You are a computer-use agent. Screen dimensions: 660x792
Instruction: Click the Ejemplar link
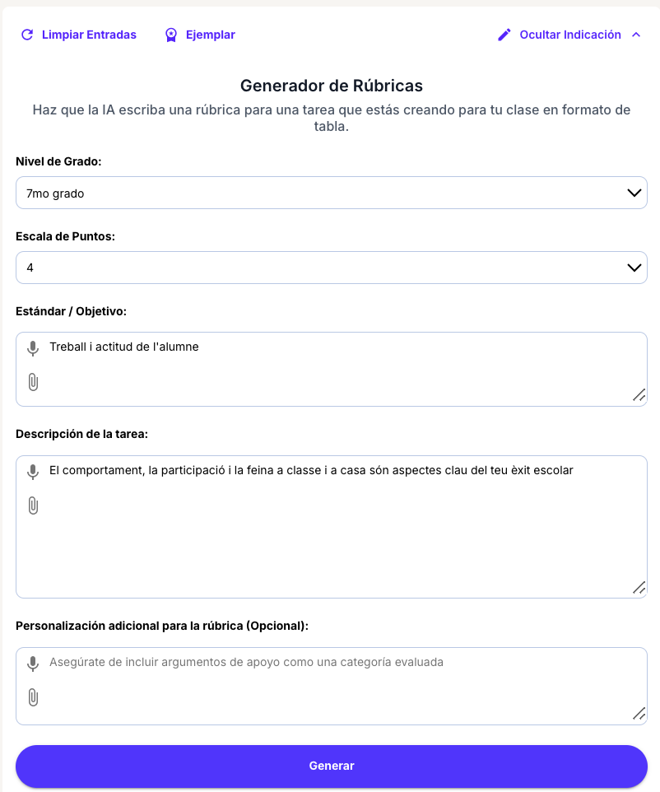click(x=211, y=35)
